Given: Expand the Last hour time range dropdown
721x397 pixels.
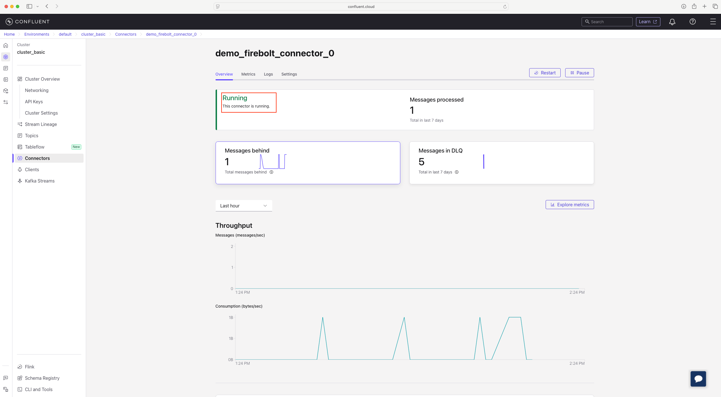Looking at the screenshot, I should pyautogui.click(x=244, y=206).
